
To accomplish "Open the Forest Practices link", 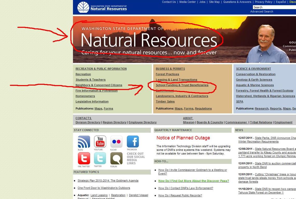I will pyautogui.click(x=167, y=74).
